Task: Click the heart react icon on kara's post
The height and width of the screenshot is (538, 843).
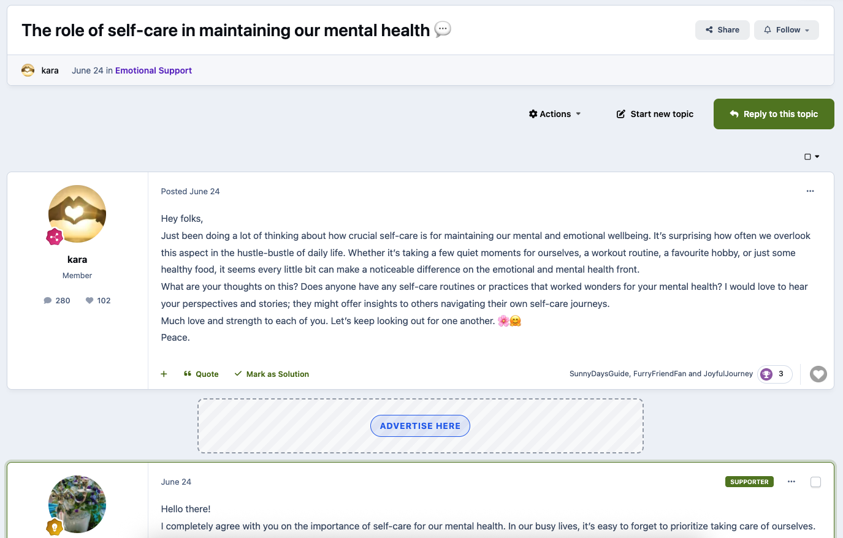Action: [x=818, y=374]
